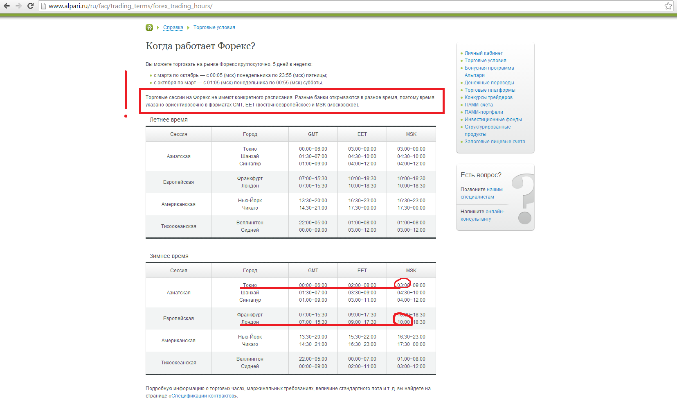Go back with the browser back arrow
Viewport: 677px width, 402px height.
coord(7,6)
